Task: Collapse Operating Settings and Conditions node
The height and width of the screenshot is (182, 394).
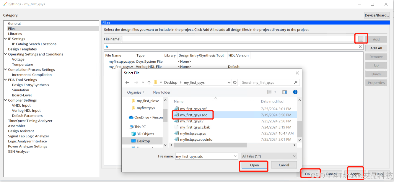Action: (x=5, y=54)
